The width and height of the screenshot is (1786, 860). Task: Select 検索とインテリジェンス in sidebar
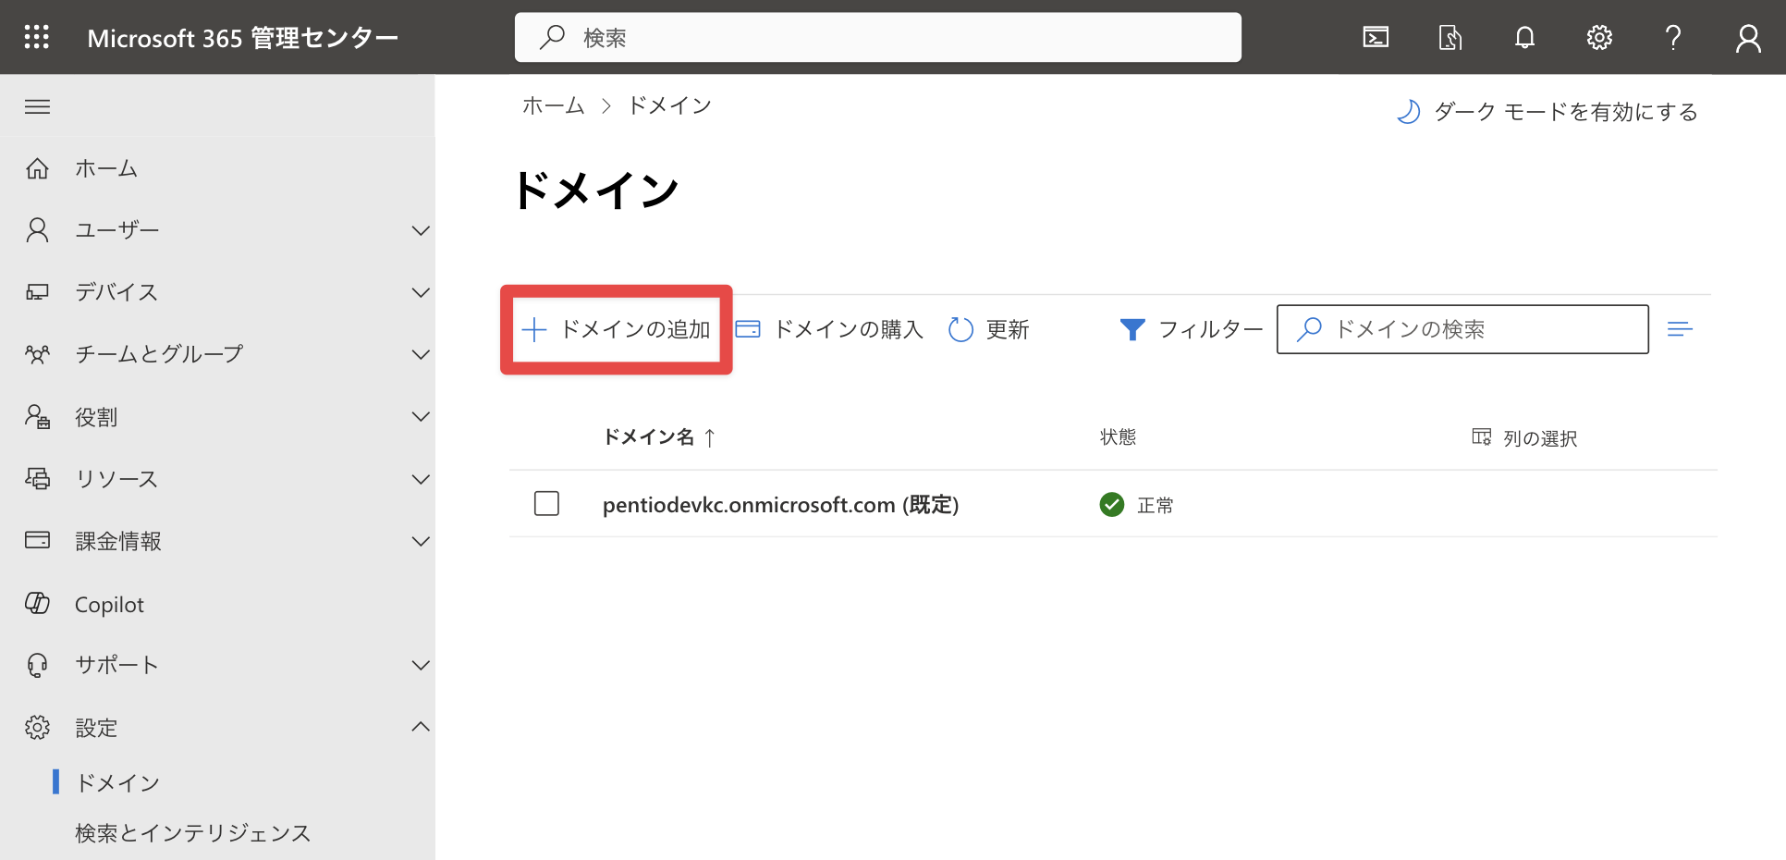click(192, 832)
